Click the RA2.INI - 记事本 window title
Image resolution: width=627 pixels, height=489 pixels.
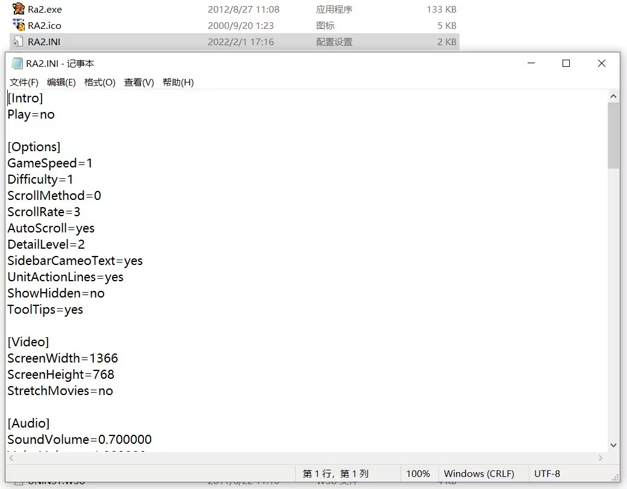(60, 64)
